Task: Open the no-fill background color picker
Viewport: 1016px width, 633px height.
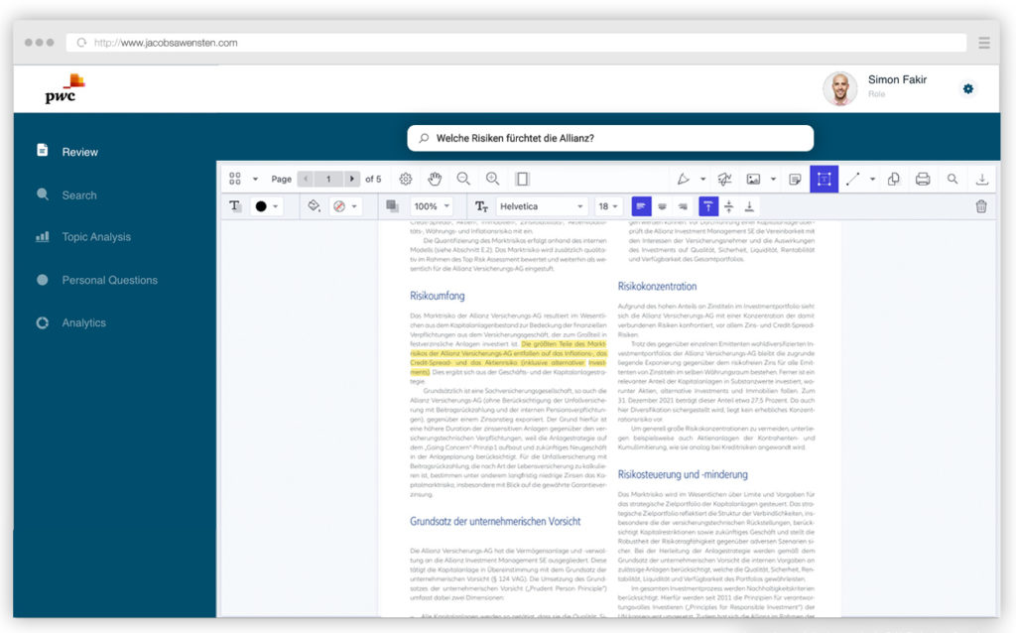Action: coord(344,206)
